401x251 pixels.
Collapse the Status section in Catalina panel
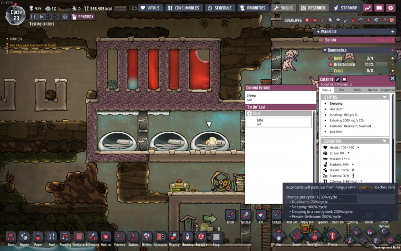384,97
